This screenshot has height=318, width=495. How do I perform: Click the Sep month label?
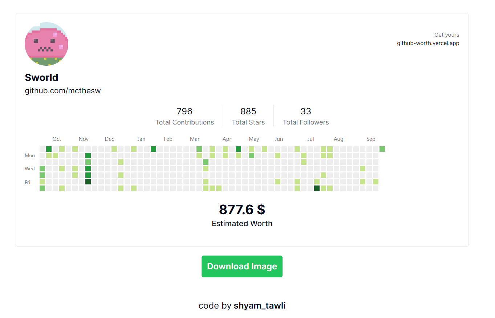point(371,139)
